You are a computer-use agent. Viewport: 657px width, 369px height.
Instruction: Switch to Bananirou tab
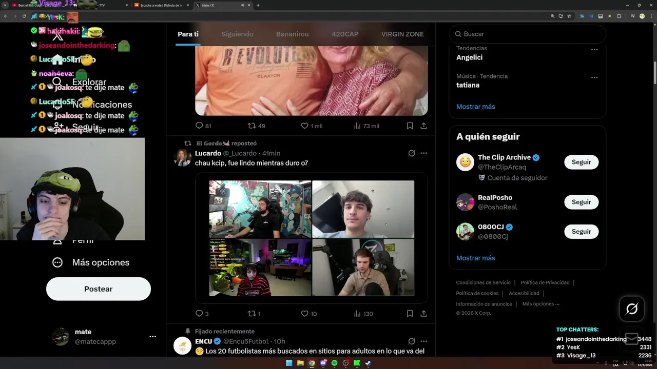coord(293,34)
